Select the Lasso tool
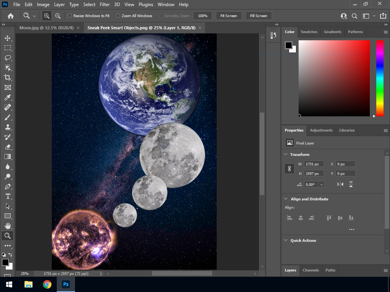 coord(8,58)
